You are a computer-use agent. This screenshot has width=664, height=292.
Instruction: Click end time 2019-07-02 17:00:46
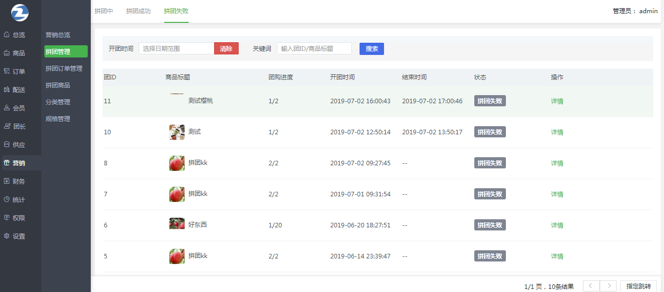[x=432, y=101]
